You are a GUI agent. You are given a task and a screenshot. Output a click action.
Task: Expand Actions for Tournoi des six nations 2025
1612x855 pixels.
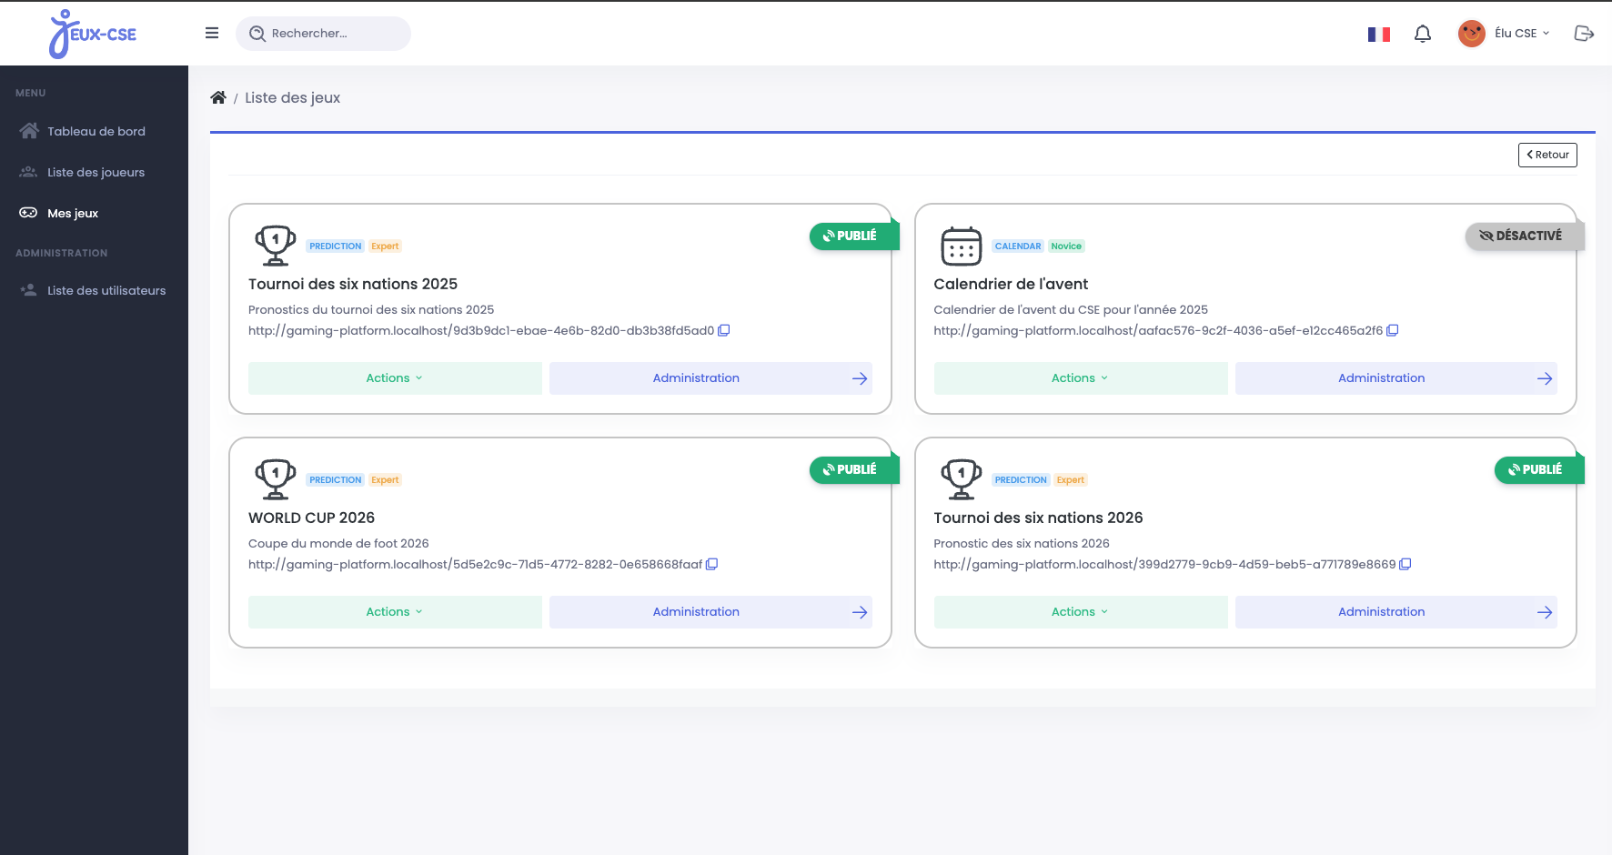395,378
